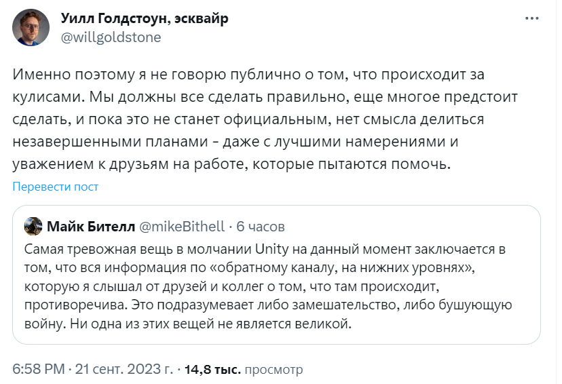The width and height of the screenshot is (562, 384).
Task: Click the "6:58 PM" post time
Action: point(39,369)
